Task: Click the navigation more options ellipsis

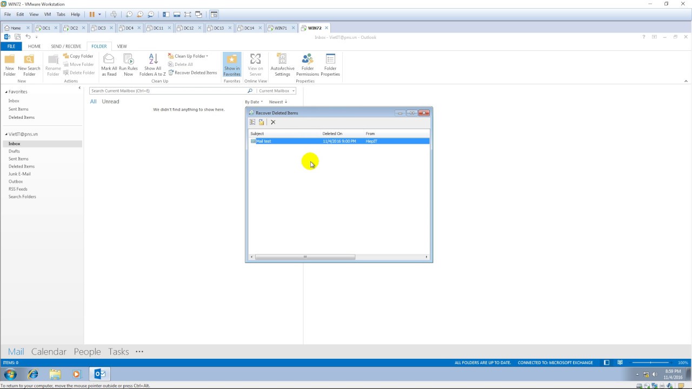Action: click(x=139, y=352)
